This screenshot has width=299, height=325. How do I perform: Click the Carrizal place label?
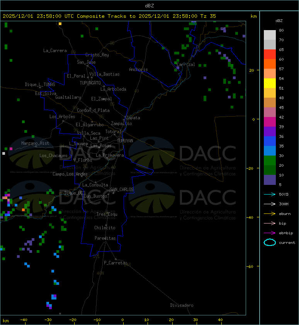(x=186, y=64)
